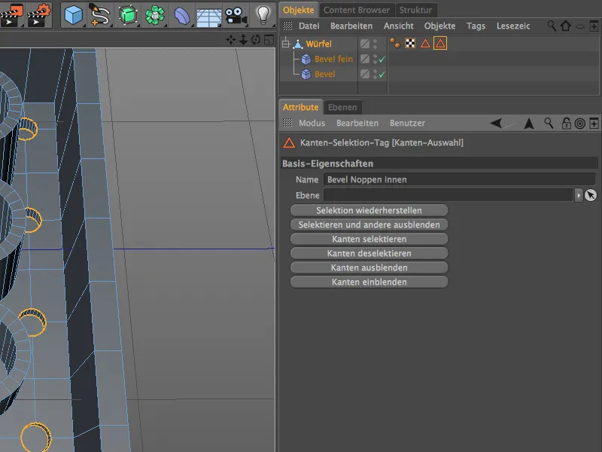The image size is (602, 452).
Task: Select the Phong tag on Würfel
Action: click(x=395, y=43)
